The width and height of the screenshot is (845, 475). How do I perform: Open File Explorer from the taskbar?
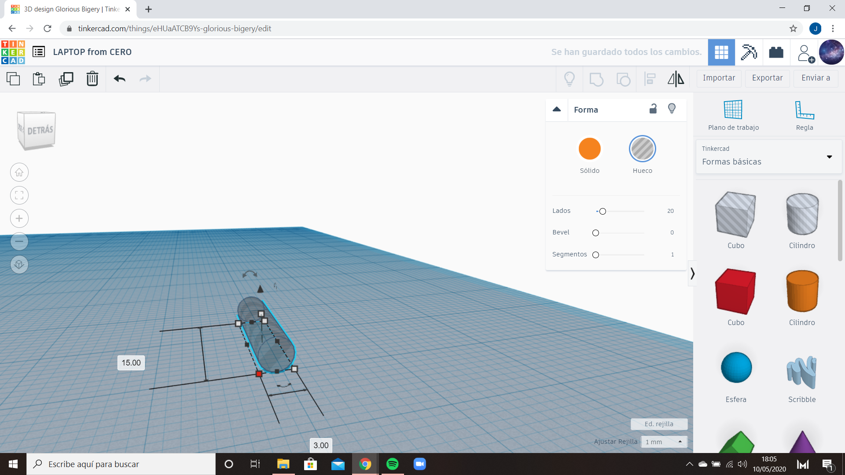(283, 464)
